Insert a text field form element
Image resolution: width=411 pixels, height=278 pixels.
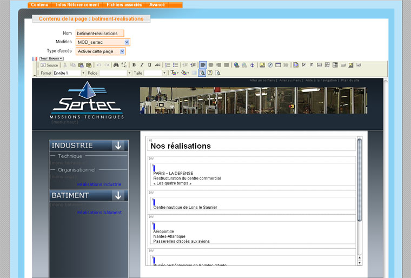319,65
